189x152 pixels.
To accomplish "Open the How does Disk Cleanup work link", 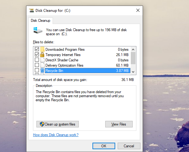I will tap(56, 135).
